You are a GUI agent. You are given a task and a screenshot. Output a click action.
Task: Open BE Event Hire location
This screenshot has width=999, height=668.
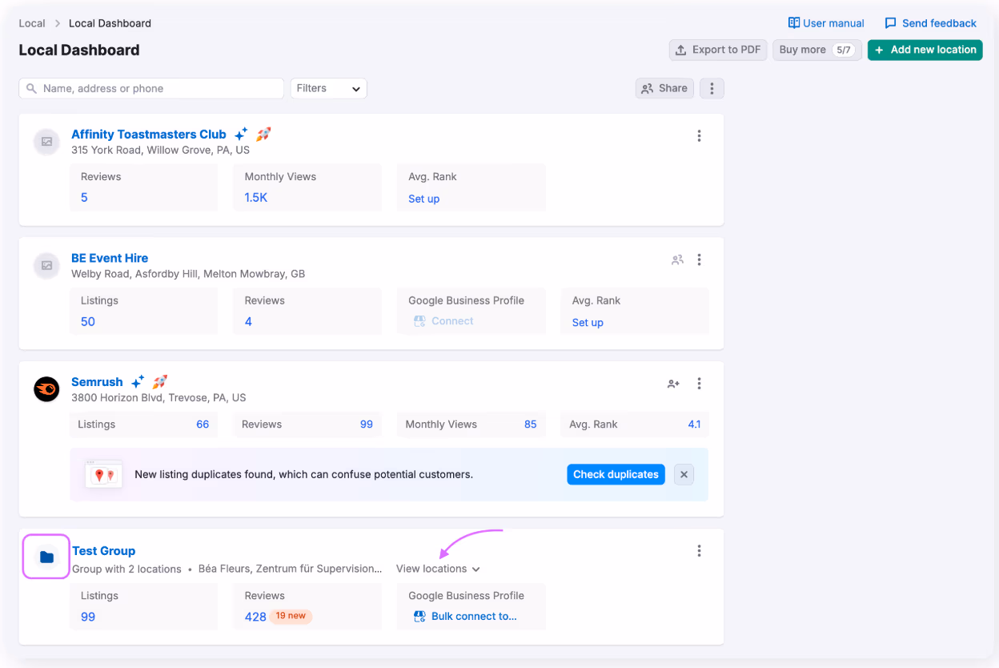pyautogui.click(x=110, y=258)
